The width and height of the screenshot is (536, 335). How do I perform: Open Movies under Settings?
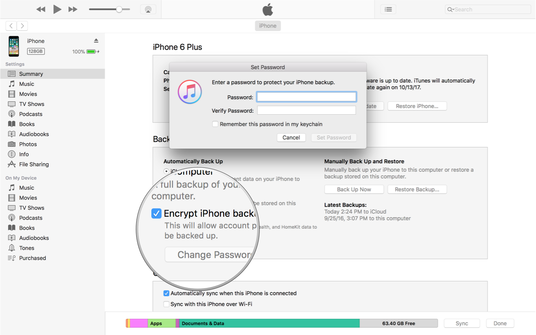click(x=53, y=94)
